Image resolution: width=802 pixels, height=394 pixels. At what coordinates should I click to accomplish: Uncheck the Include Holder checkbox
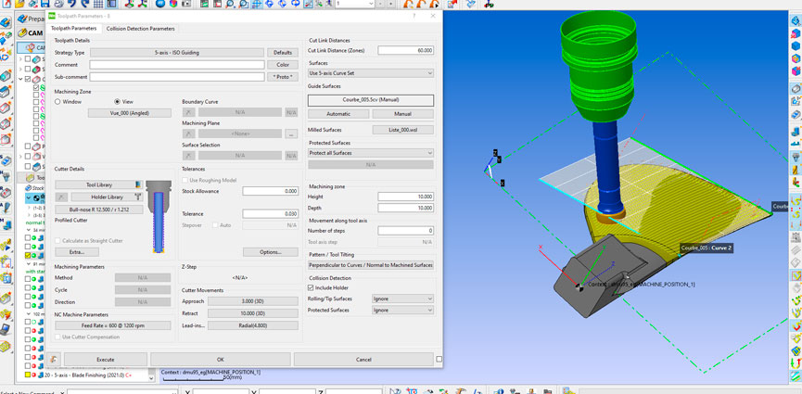[311, 287]
